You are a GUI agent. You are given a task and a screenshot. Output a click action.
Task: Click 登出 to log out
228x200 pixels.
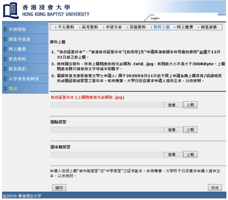(x=13, y=89)
